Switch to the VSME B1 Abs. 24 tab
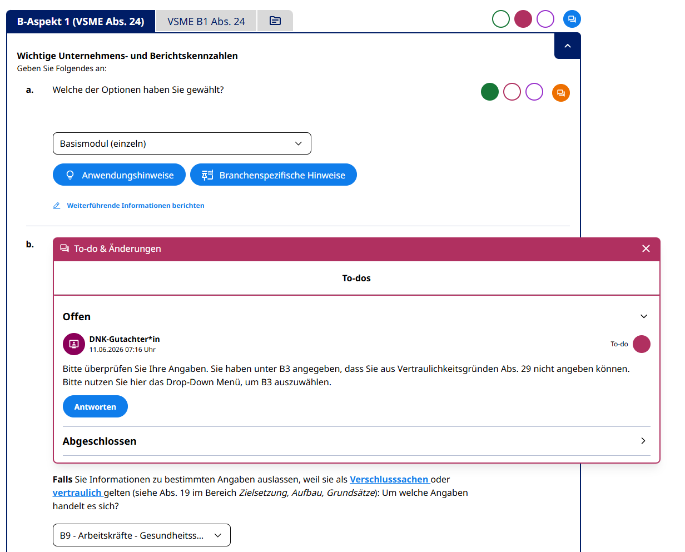Viewport: 685px width, 552px height. click(x=206, y=22)
